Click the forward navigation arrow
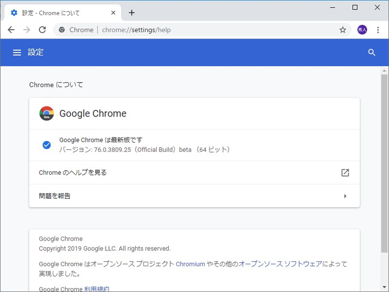Screen dimensions: 389x292 (27, 30)
